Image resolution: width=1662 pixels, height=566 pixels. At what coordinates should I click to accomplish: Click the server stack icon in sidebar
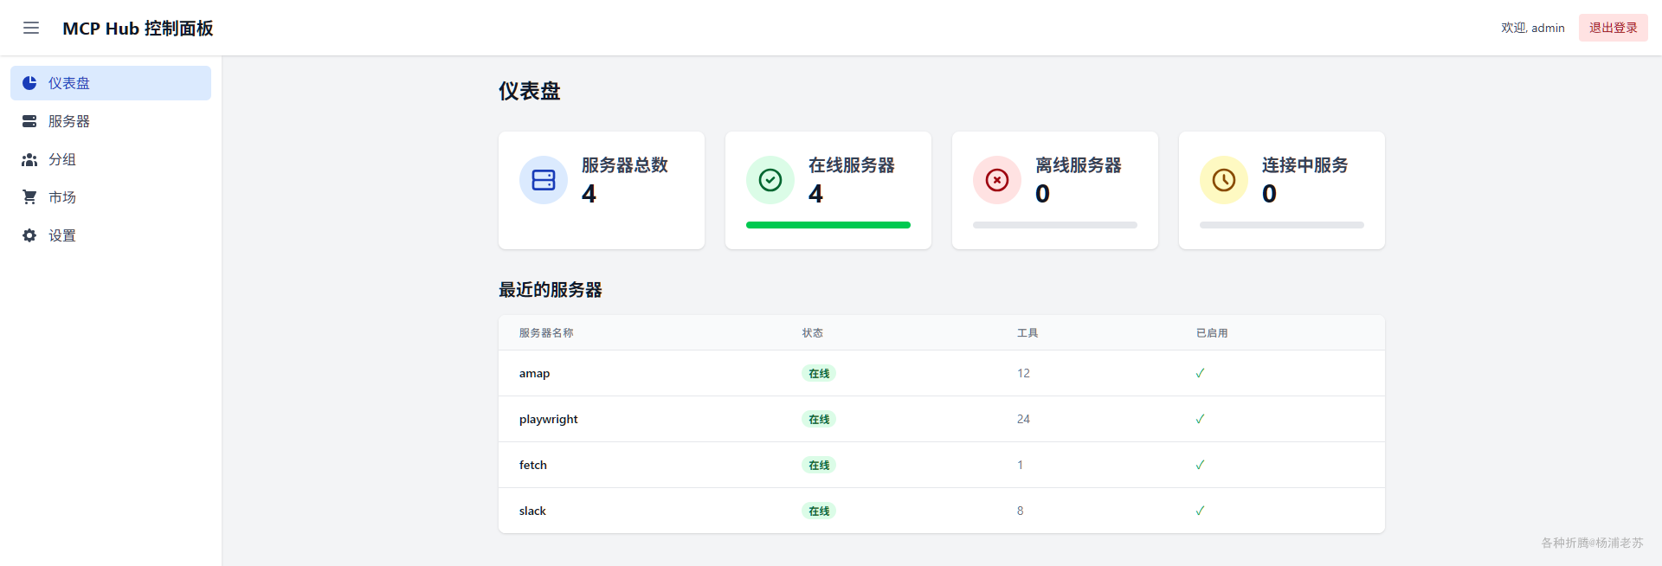(29, 121)
